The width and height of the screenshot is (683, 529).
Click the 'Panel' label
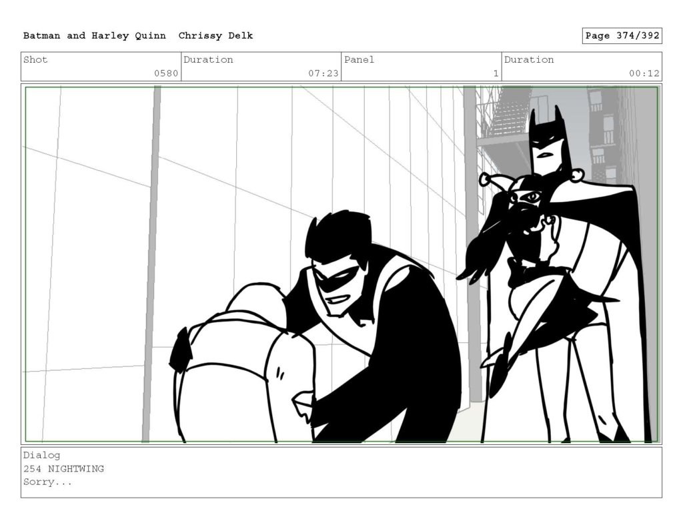coord(359,59)
